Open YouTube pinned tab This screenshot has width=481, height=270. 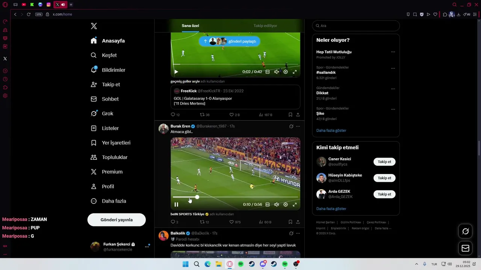tap(24, 4)
